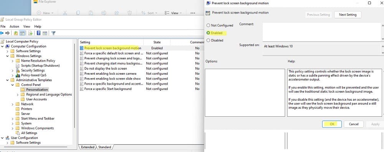Select the Disabled radio button
Screen dimensions: 384x152
click(x=209, y=40)
